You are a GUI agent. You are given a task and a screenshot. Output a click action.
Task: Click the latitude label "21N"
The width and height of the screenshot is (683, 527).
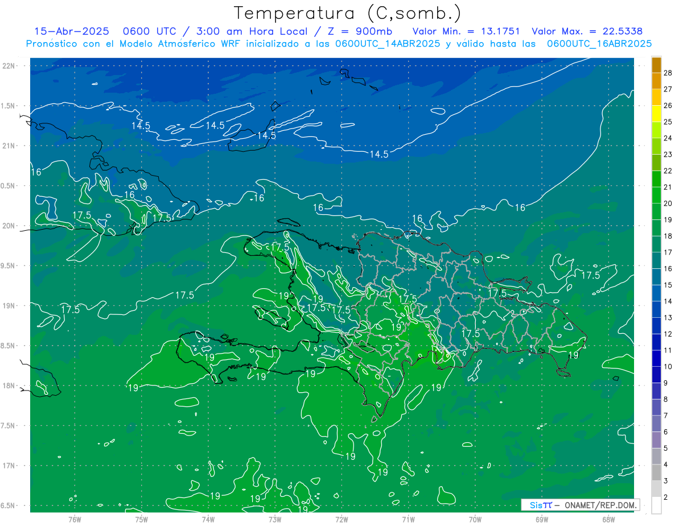click(8, 146)
